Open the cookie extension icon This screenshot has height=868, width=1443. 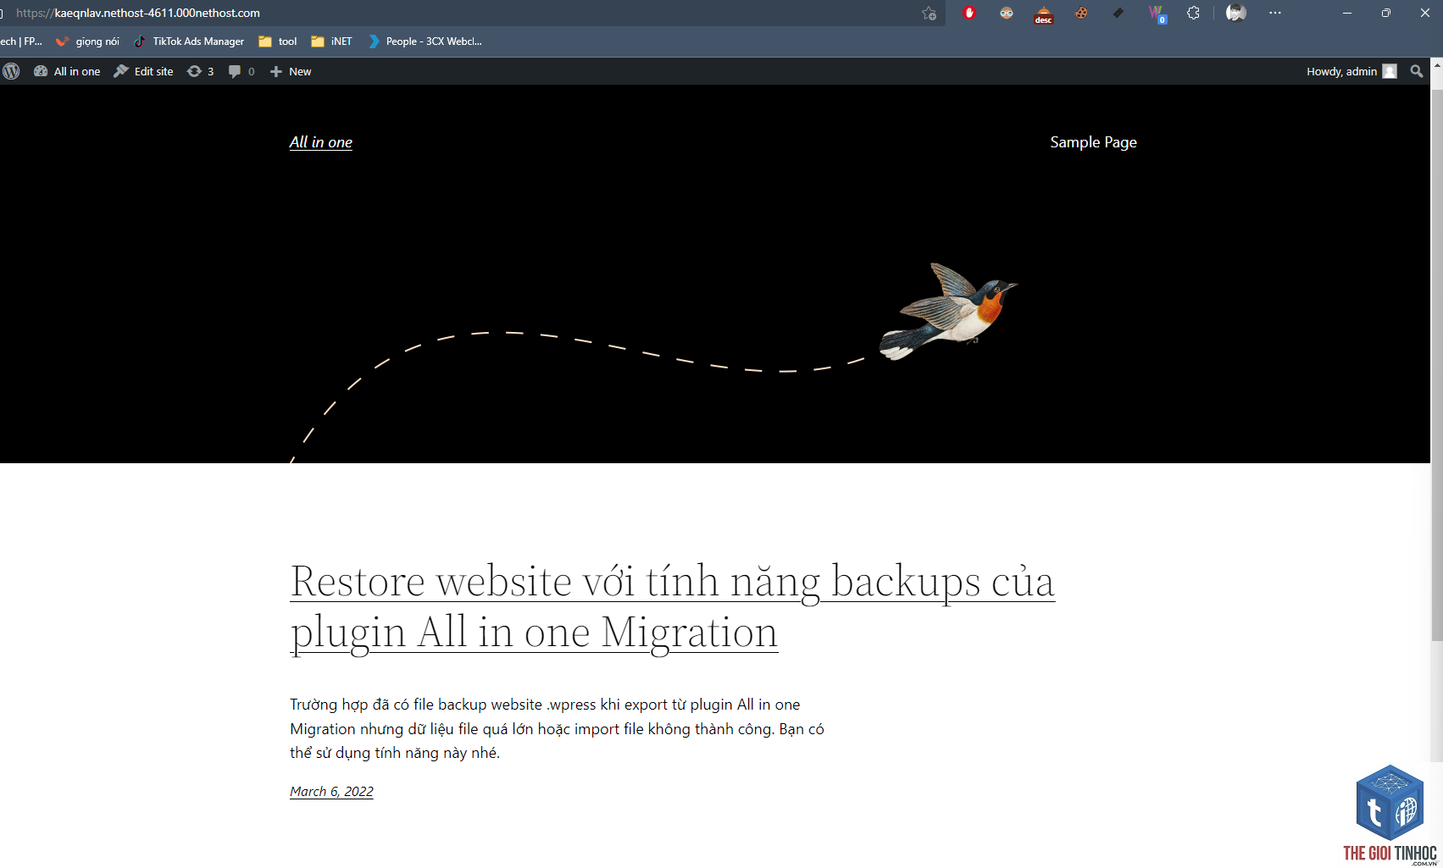coord(1081,13)
